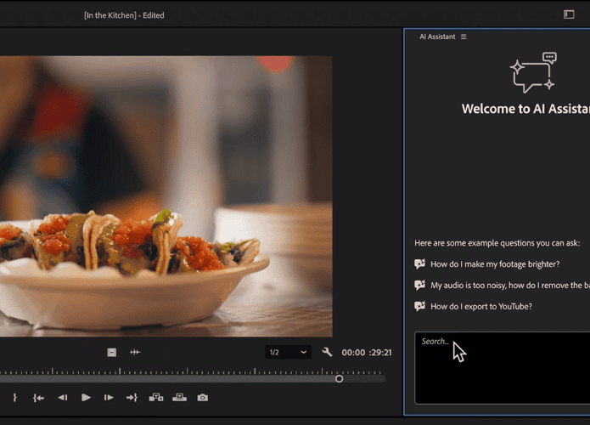The height and width of the screenshot is (425, 590).
Task: Step back one frame
Action: 63,398
